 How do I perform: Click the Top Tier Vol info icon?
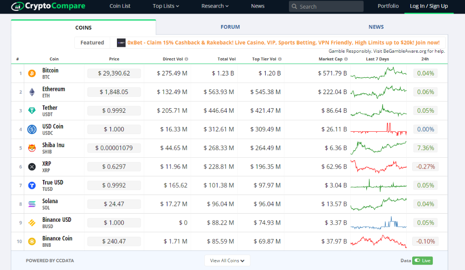280,59
